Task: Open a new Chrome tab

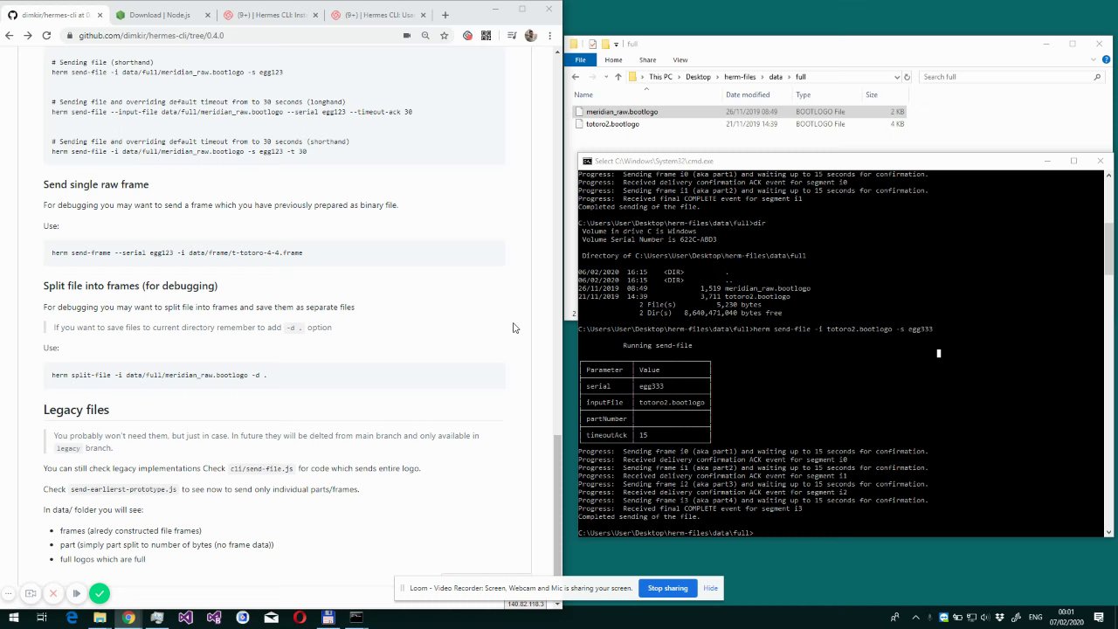Action: click(445, 15)
